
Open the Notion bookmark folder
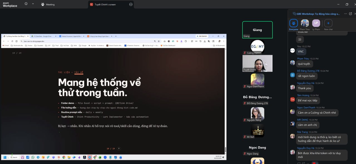tap(29, 45)
